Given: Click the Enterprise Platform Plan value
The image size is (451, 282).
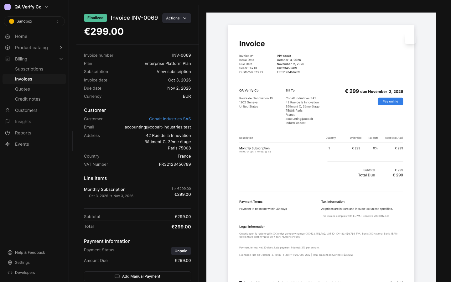Looking at the screenshot, I should (168, 64).
